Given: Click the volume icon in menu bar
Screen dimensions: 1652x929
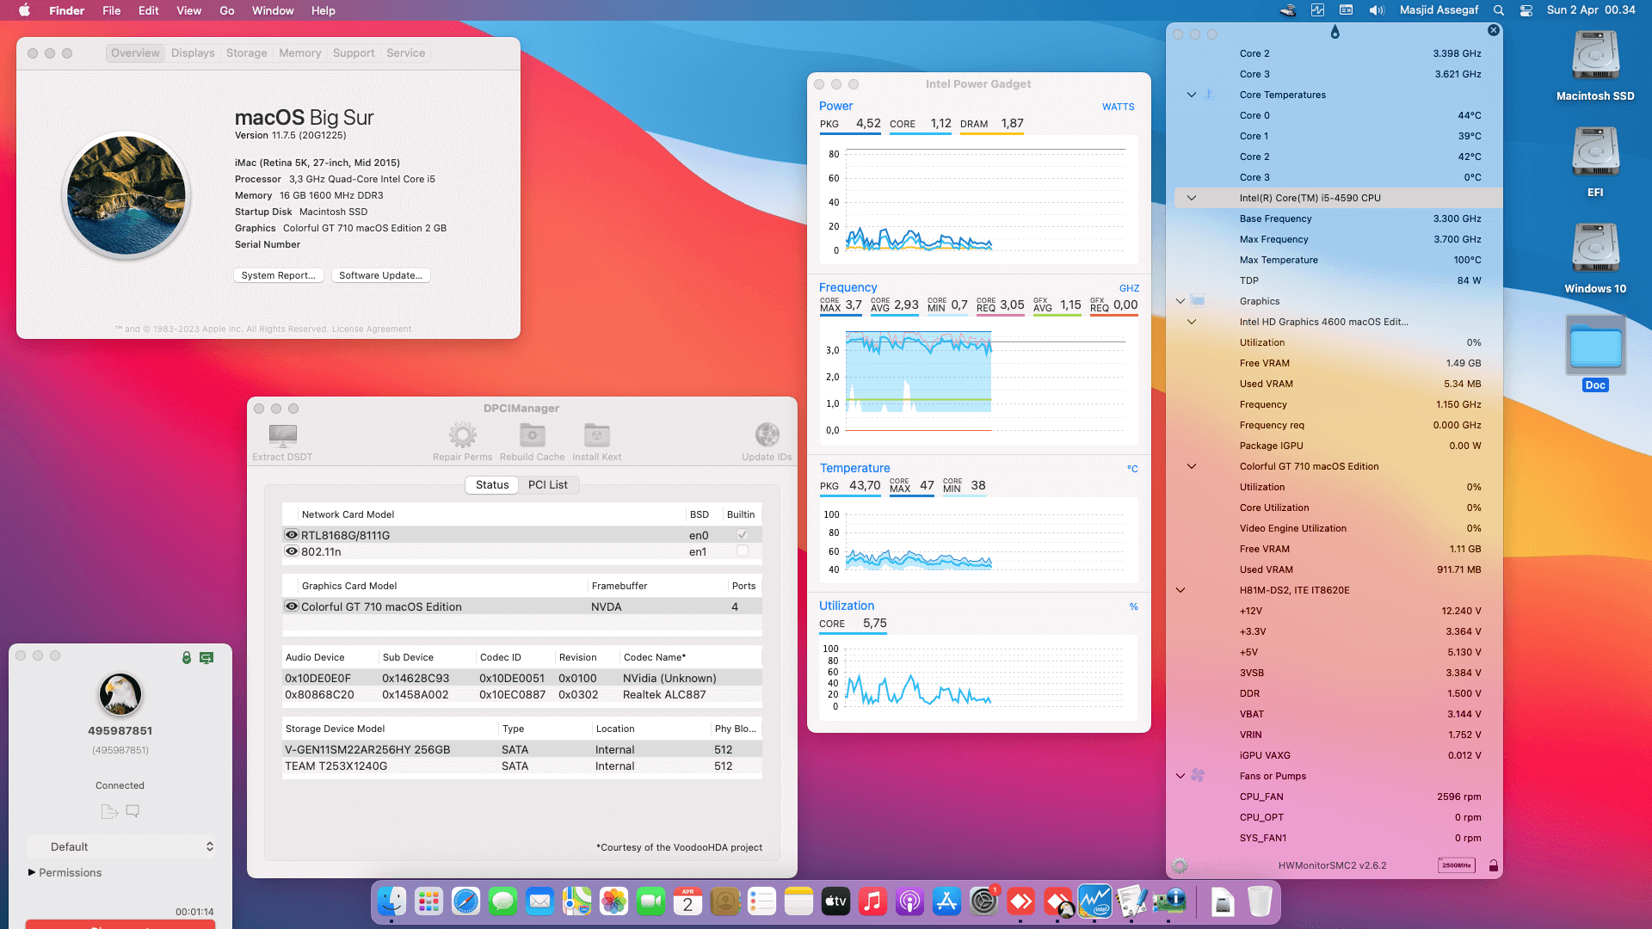Looking at the screenshot, I should point(1377,10).
